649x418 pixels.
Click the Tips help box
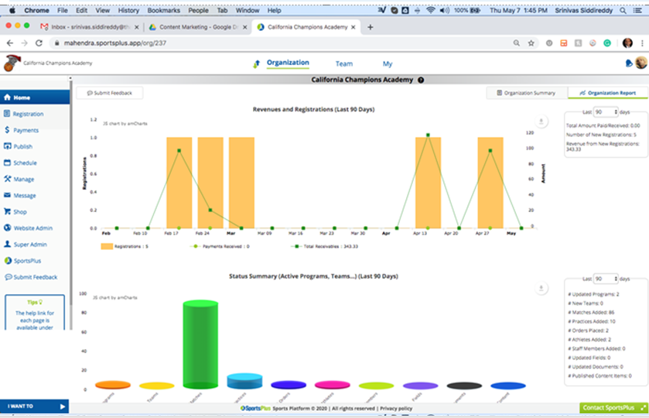35,313
